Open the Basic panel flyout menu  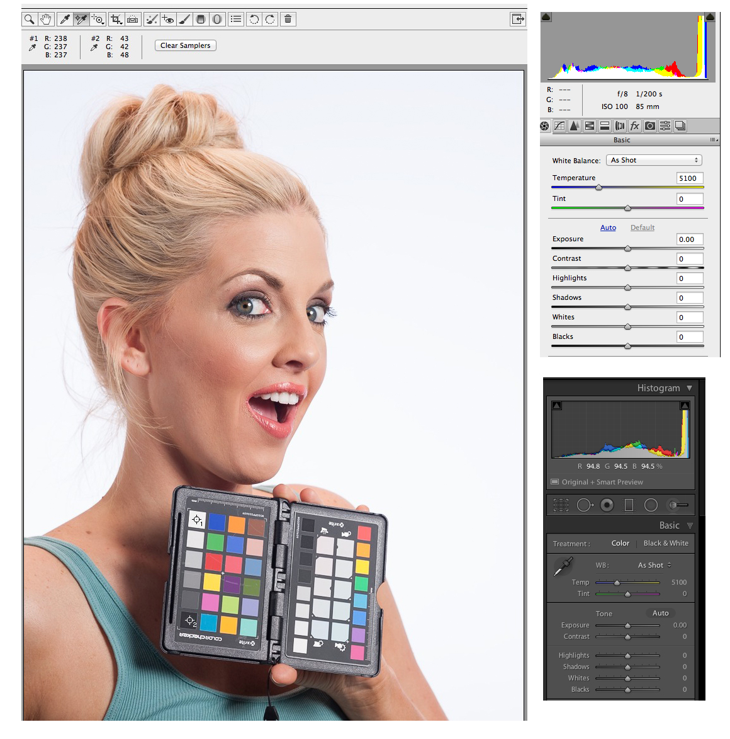click(714, 140)
